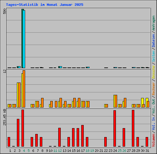Click the red Volumen bar on day 24
Viewport: 157px width, 154px height.
pyautogui.click(x=115, y=128)
